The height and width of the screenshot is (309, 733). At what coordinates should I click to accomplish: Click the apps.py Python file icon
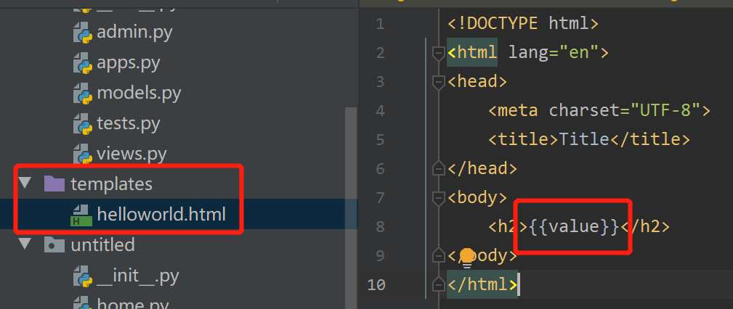(81, 63)
